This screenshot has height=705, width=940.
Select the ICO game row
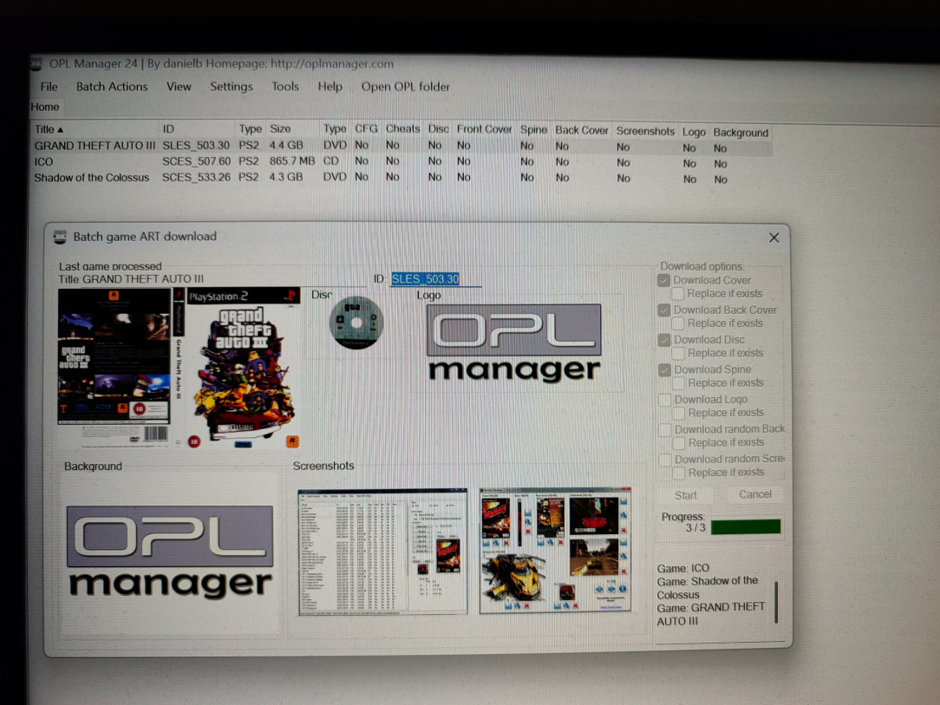401,162
